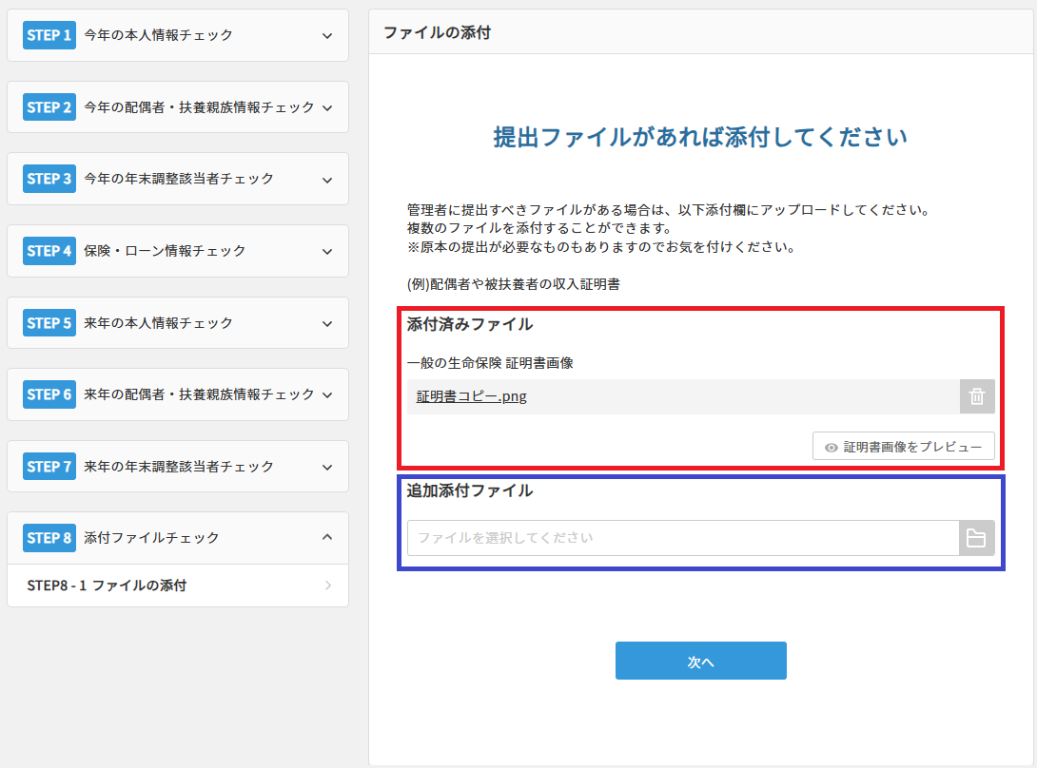Click the trash can beside the attached file

click(976, 396)
